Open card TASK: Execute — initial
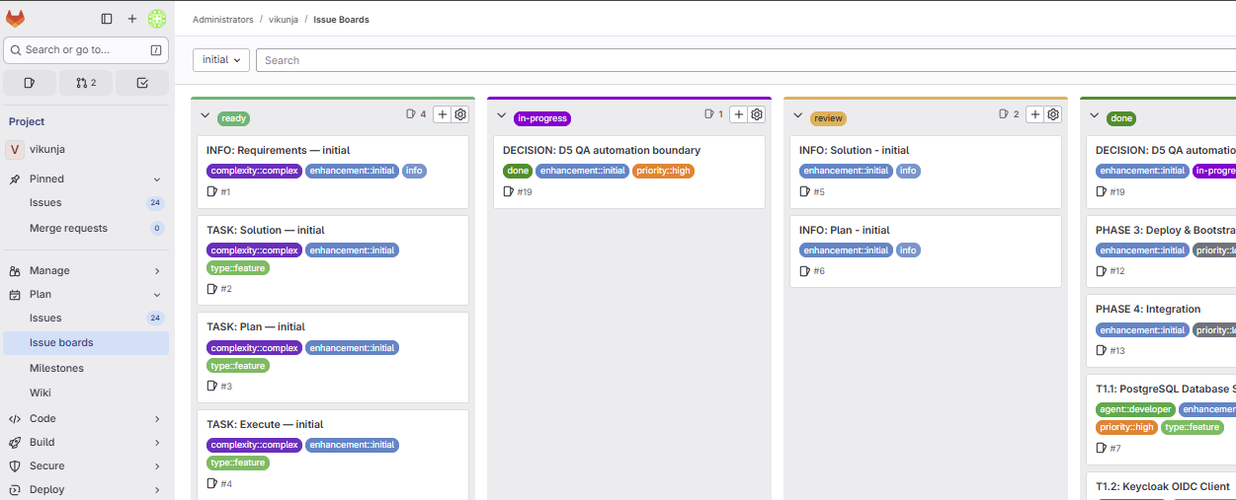 point(265,425)
